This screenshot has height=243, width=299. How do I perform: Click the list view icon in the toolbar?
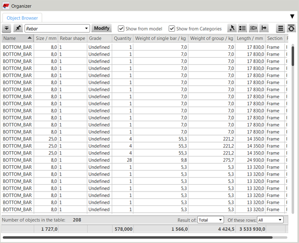242,28
